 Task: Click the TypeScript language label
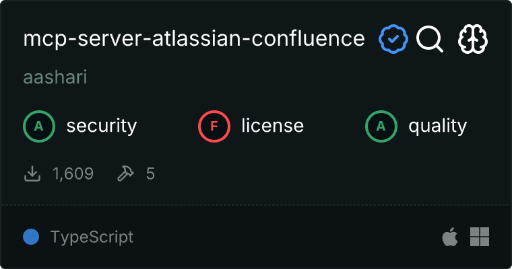click(92, 237)
